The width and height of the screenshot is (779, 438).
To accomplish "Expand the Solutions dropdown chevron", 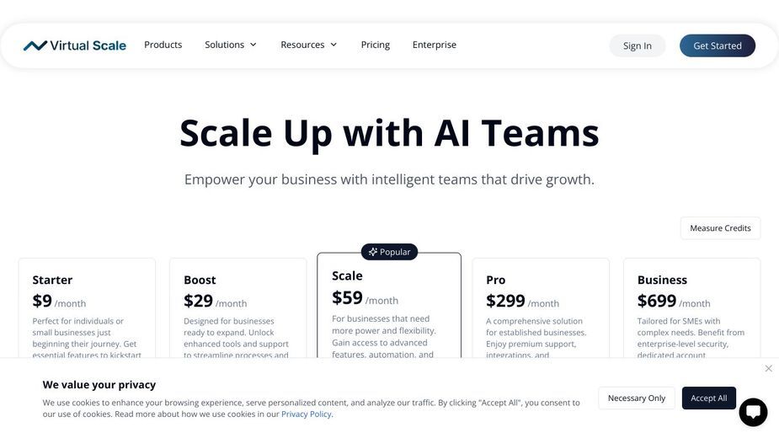I will click(253, 45).
